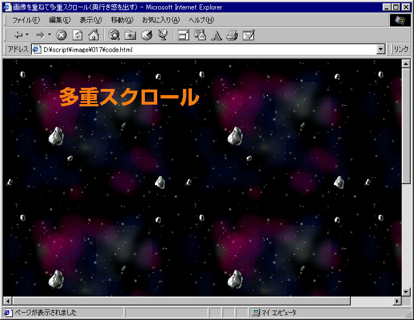This screenshot has height=320, width=414.
Task: Open the Mail icon in the toolbar
Action: pos(200,35)
